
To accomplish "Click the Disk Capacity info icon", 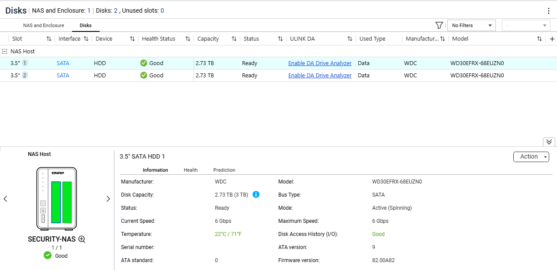I will (x=256, y=195).
